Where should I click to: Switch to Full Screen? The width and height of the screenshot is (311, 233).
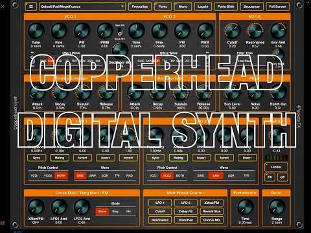click(277, 6)
